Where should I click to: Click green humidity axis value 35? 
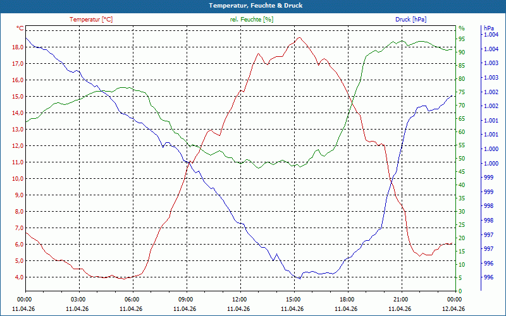(462, 198)
